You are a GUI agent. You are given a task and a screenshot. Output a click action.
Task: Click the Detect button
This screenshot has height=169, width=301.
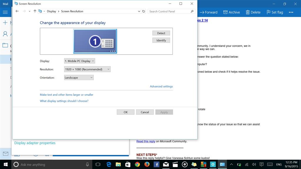point(161,33)
